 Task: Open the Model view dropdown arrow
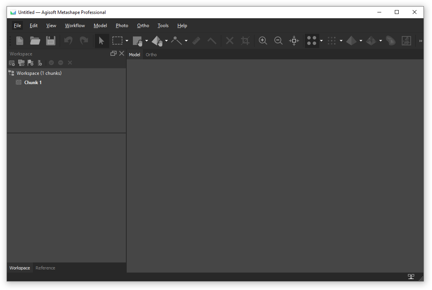pyautogui.click(x=361, y=41)
